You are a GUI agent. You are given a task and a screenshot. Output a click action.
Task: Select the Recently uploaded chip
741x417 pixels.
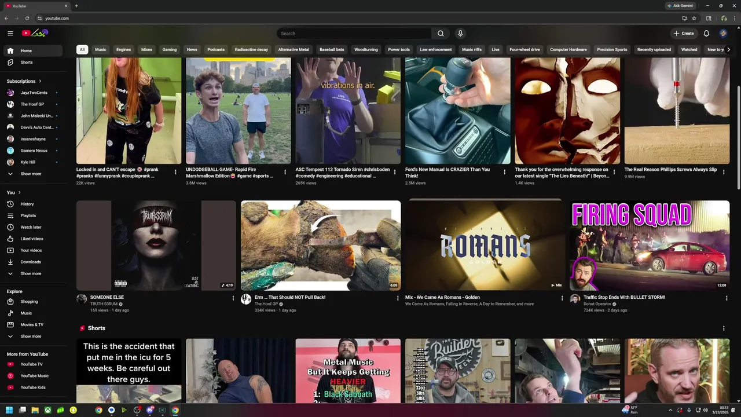[x=654, y=49]
